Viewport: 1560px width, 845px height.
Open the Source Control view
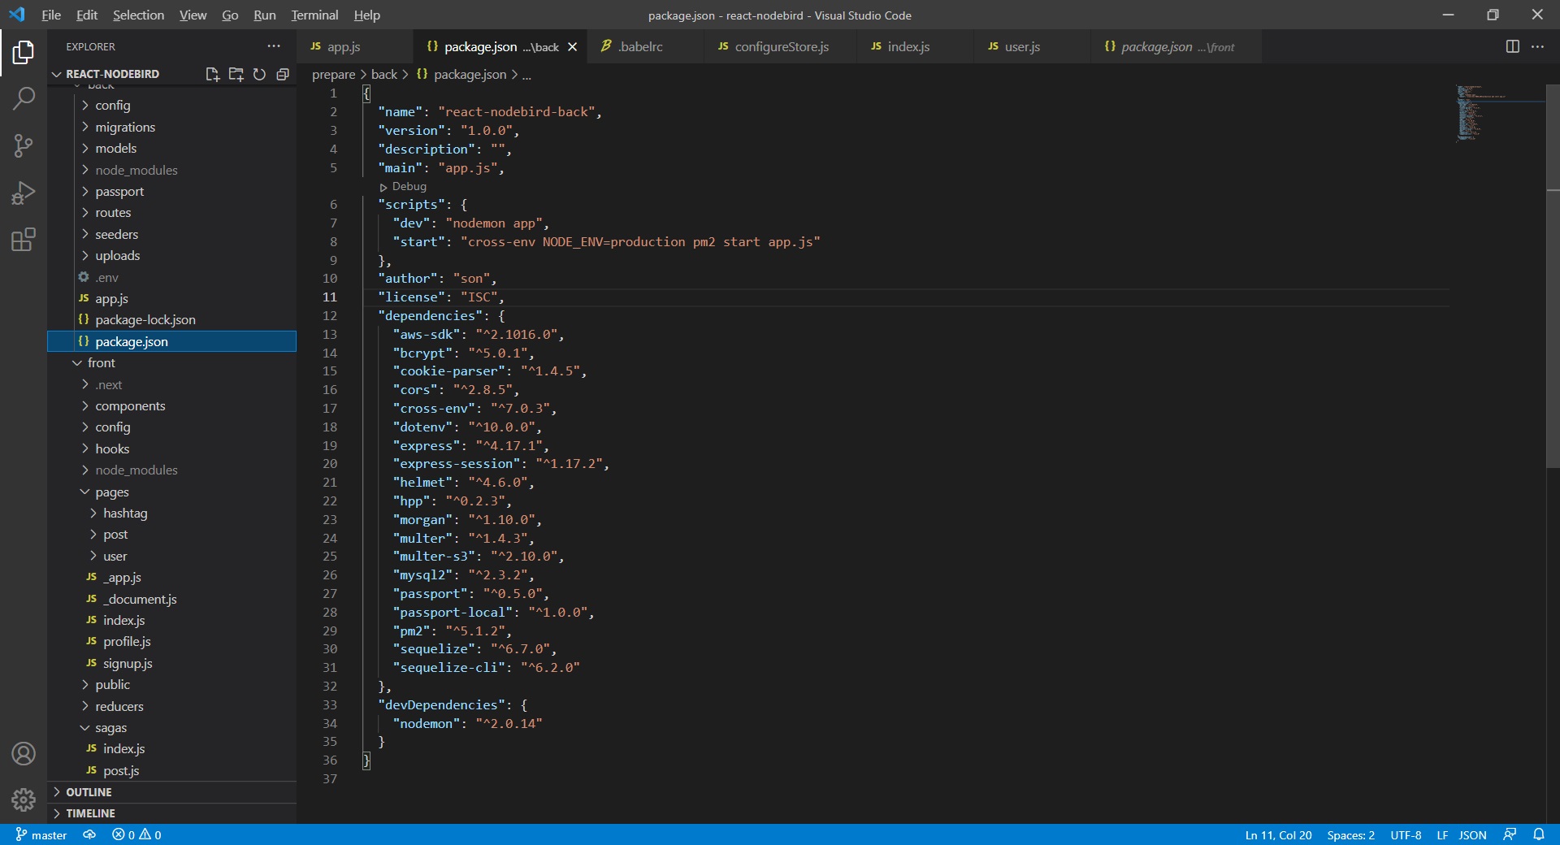(24, 146)
